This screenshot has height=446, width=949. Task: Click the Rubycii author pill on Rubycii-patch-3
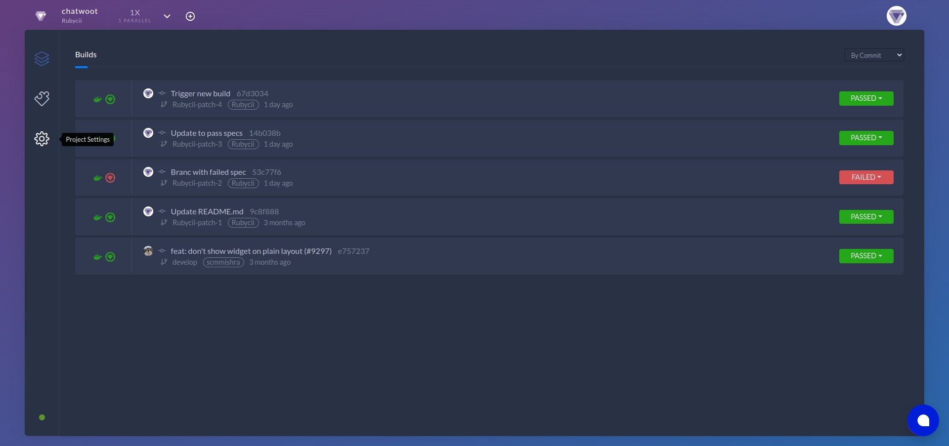[x=243, y=144]
